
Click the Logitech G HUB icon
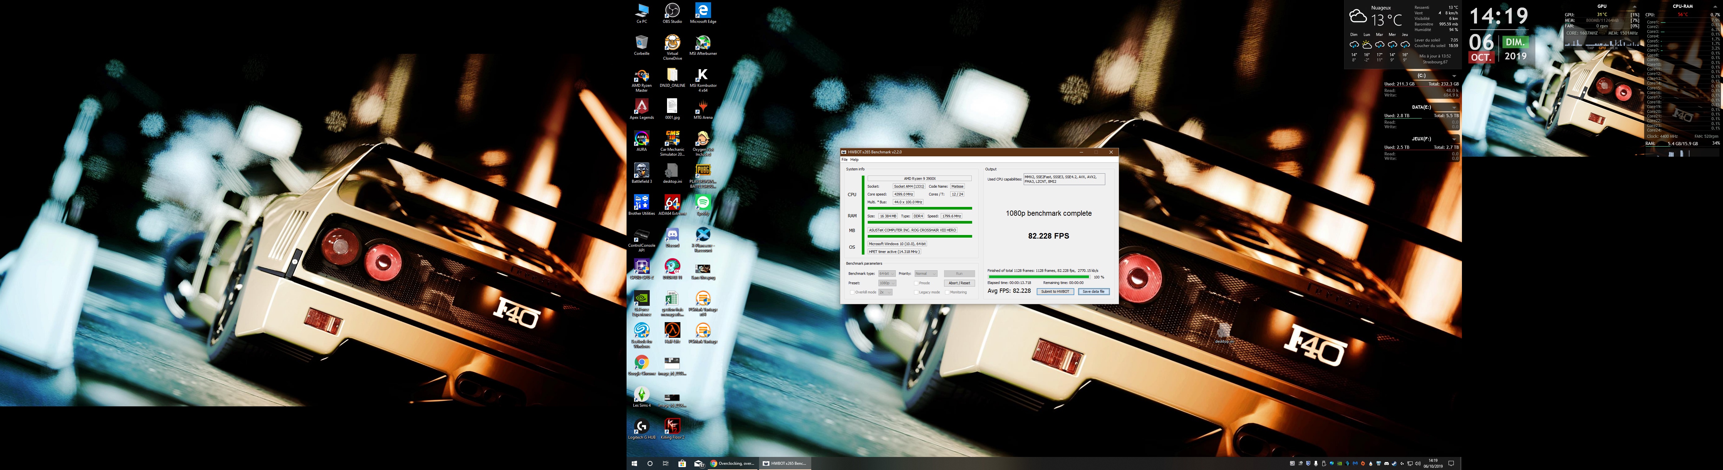tap(642, 429)
